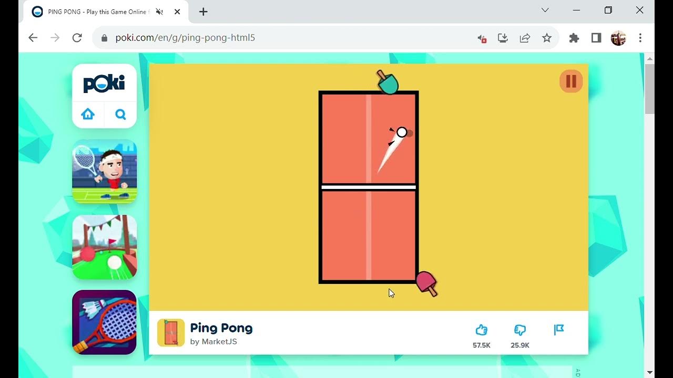Restore down the Chrome window
The width and height of the screenshot is (673, 378).
point(608,10)
